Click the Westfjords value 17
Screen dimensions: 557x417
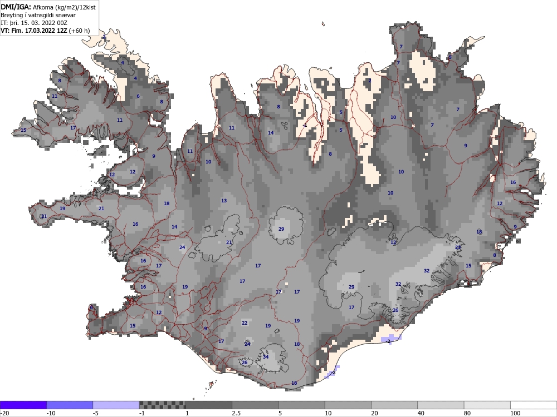[73, 128]
